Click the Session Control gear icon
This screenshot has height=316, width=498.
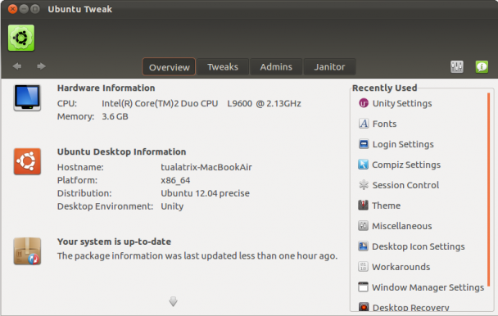coord(364,185)
